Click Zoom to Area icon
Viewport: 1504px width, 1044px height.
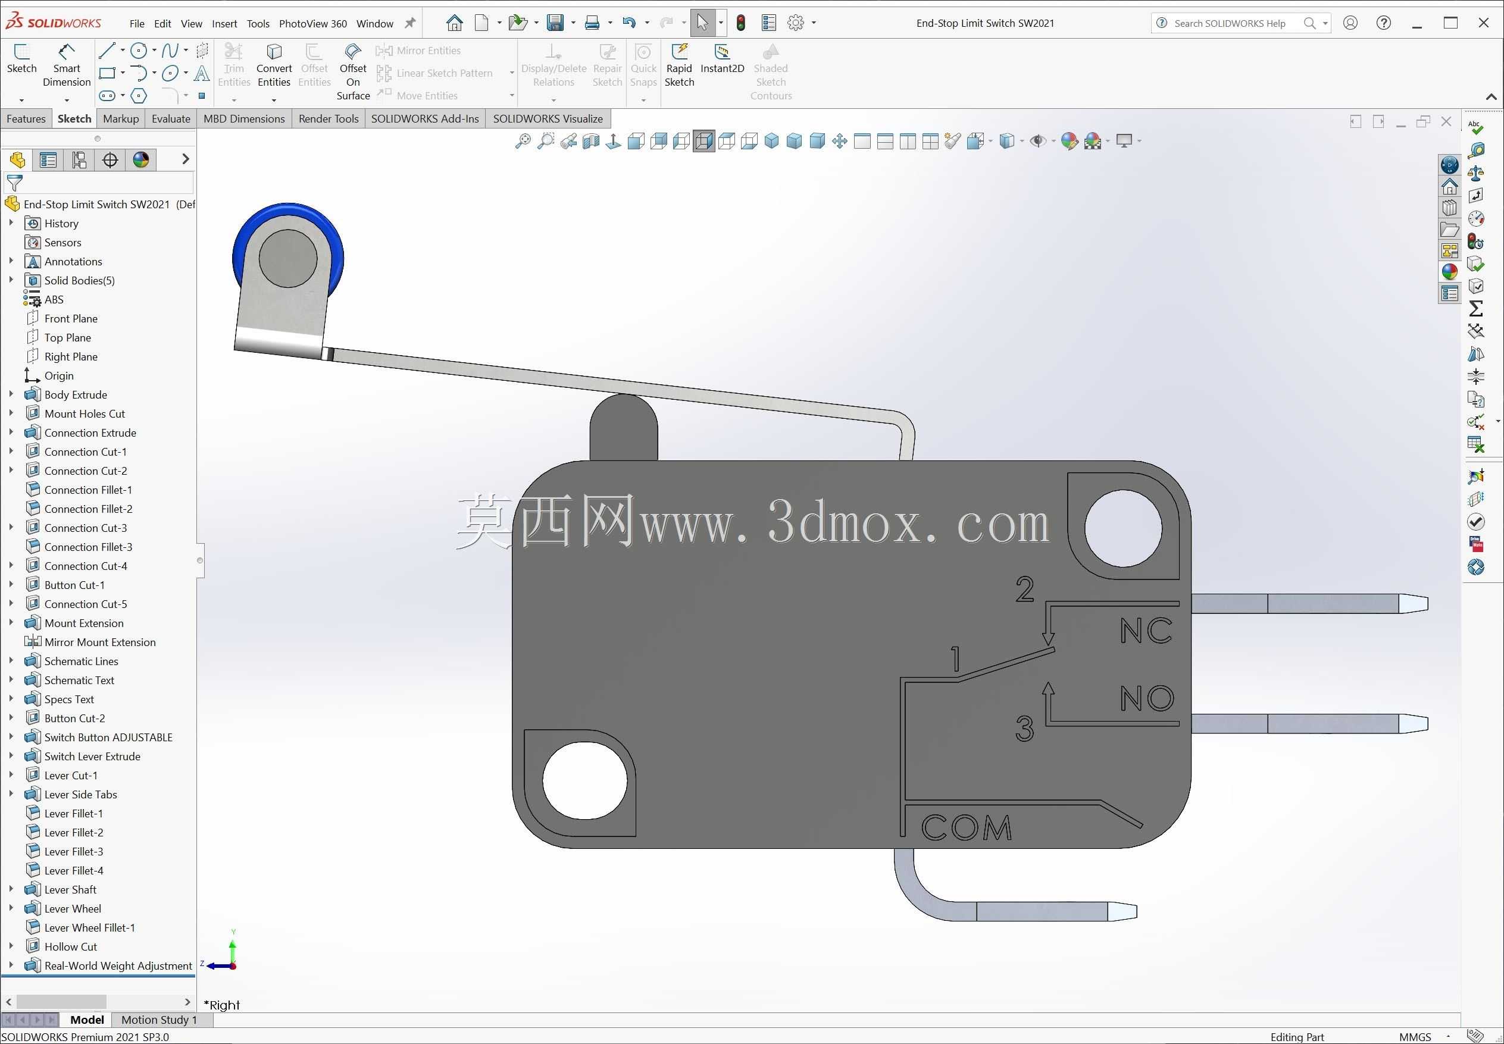coord(545,142)
